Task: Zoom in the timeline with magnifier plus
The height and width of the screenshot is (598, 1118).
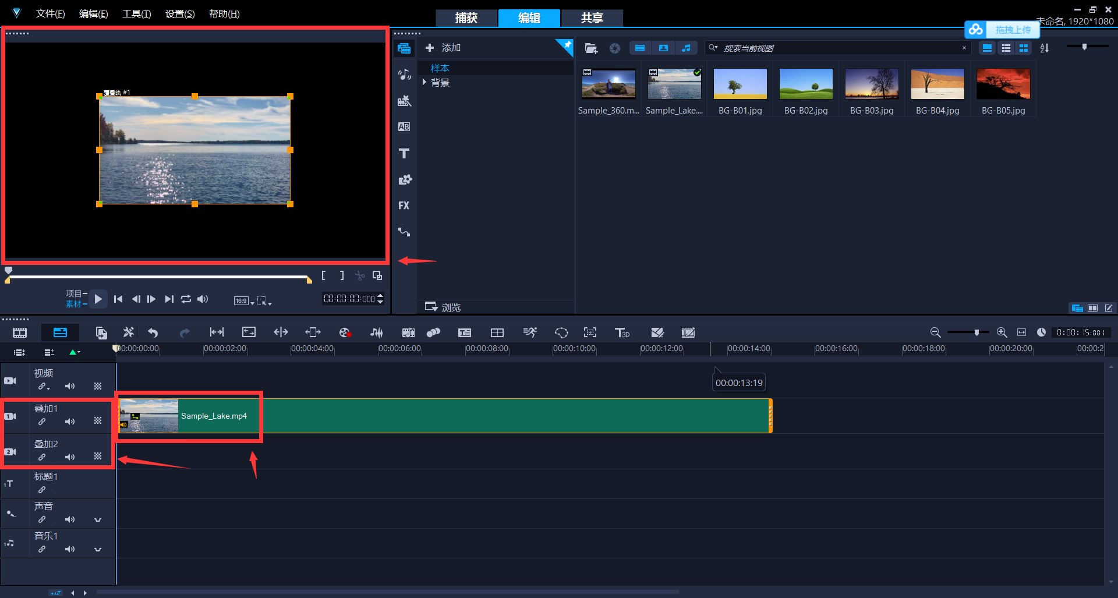Action: (x=1002, y=332)
